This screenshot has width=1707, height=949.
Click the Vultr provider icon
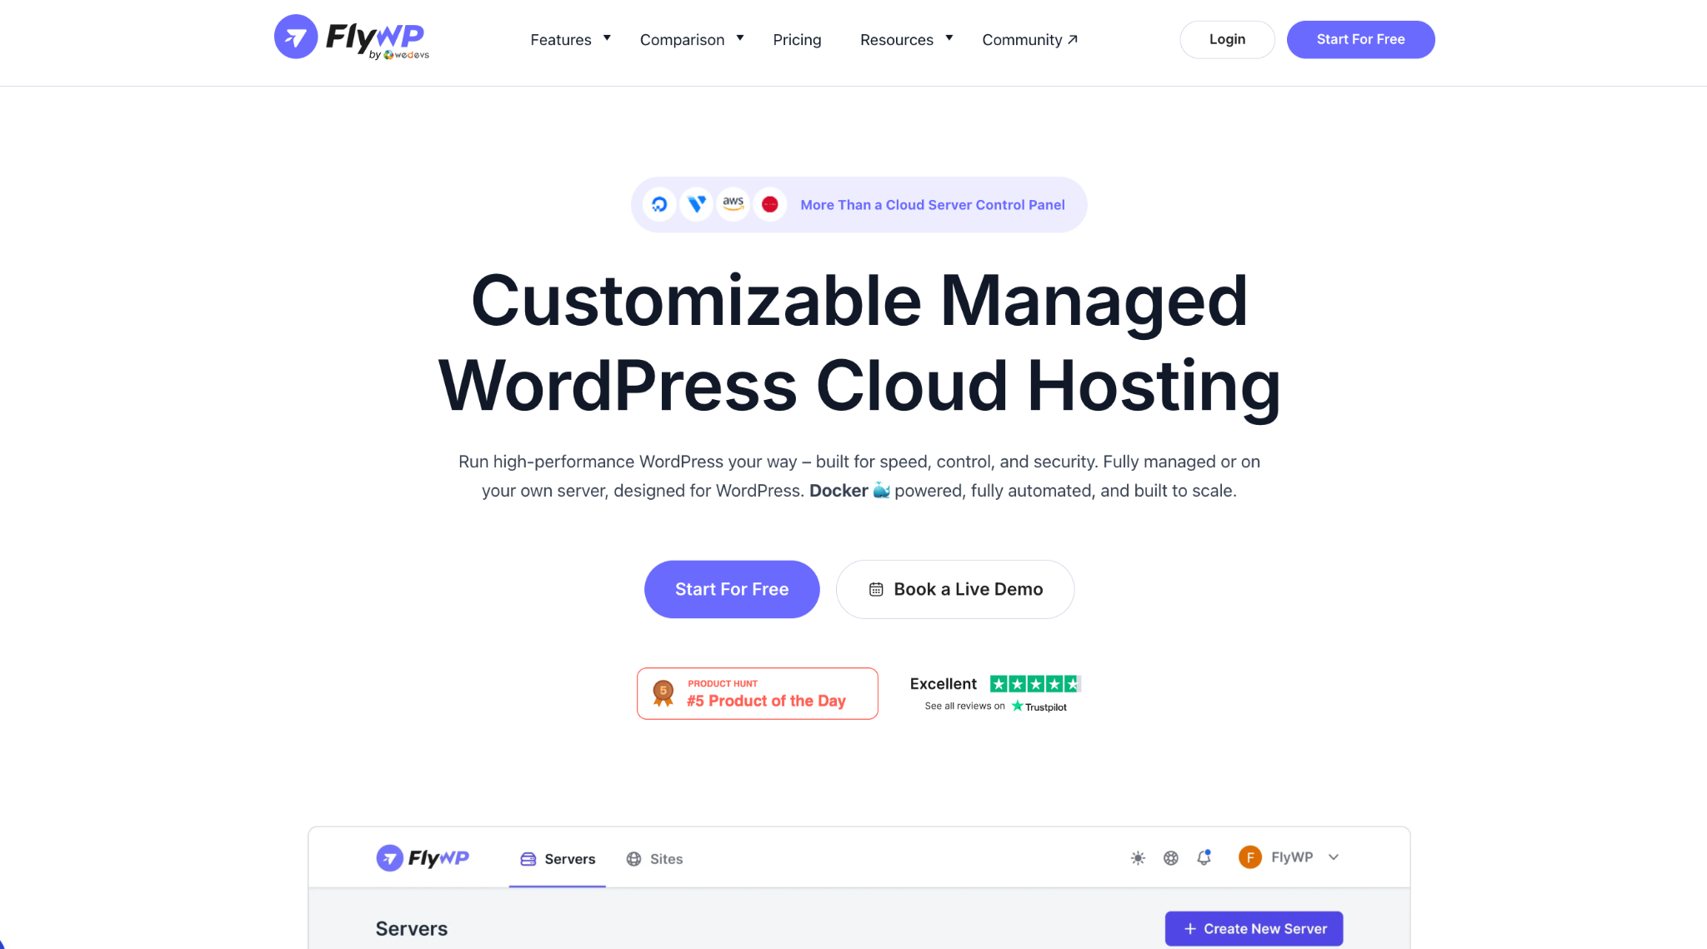click(697, 204)
